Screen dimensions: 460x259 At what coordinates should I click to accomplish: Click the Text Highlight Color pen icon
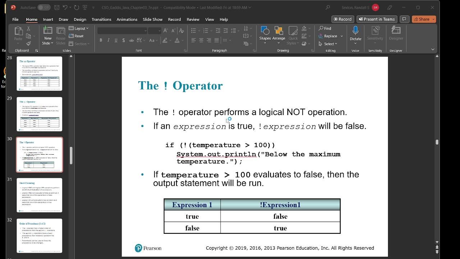click(x=165, y=41)
